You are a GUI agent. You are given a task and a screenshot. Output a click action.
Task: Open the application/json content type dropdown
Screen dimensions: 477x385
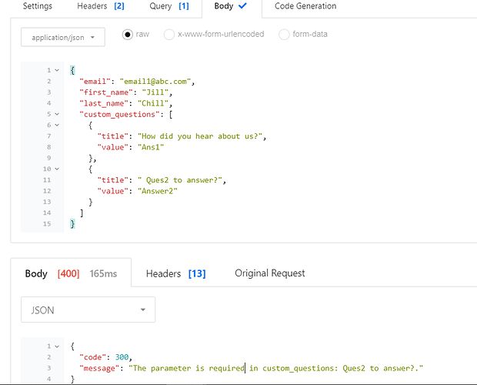pos(63,37)
